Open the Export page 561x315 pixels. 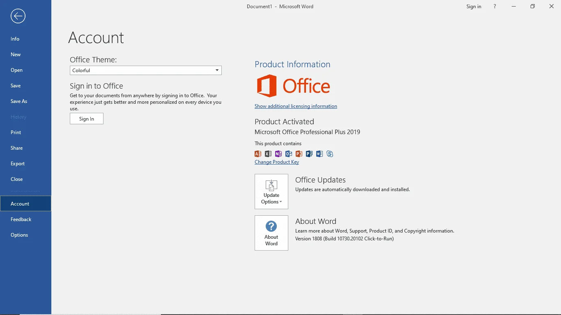click(25, 164)
